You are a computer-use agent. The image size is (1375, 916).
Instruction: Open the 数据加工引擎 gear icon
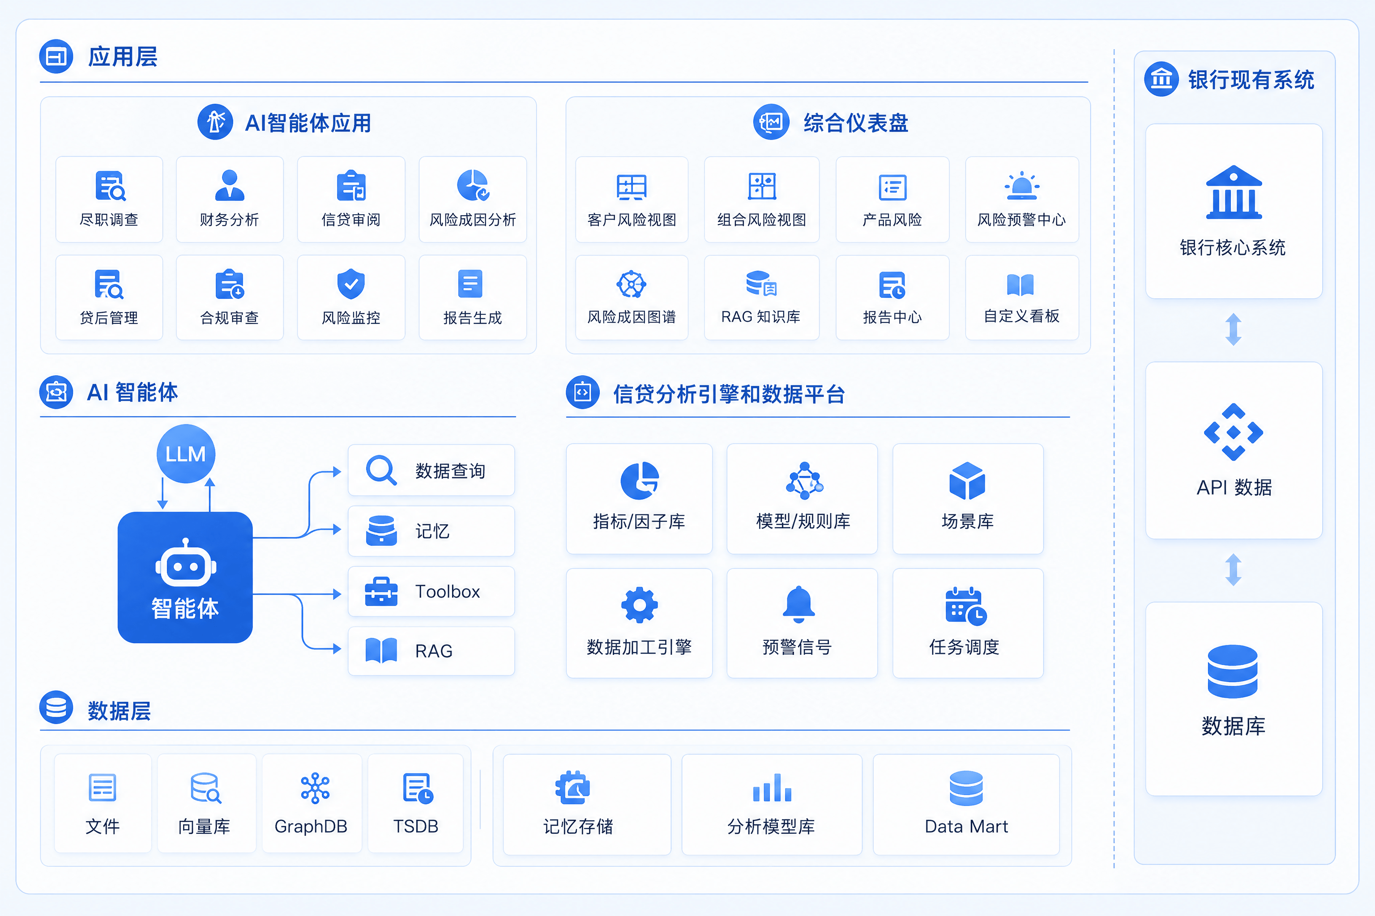(639, 605)
